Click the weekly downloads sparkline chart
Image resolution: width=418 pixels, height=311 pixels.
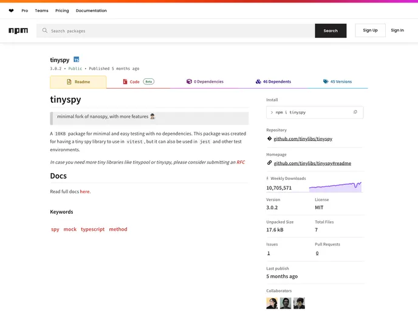coord(335,187)
